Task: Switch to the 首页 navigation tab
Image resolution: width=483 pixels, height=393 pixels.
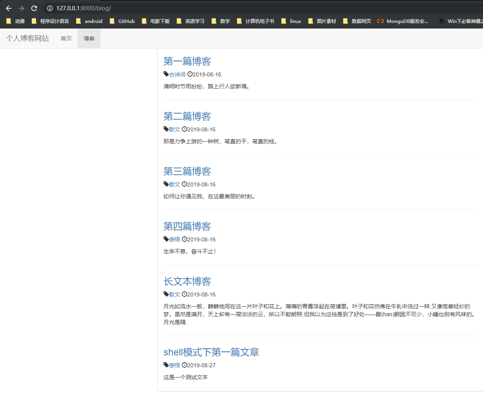Action: 66,38
